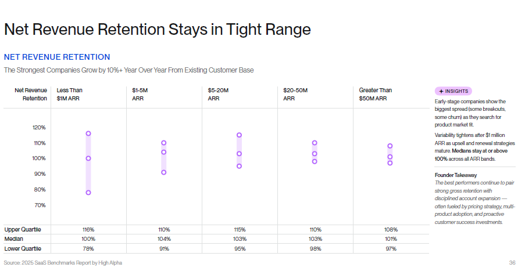This screenshot has width=525, height=271.
Task: Click the lower quartile dot for Less Than $1M ARR
Action: click(88, 193)
